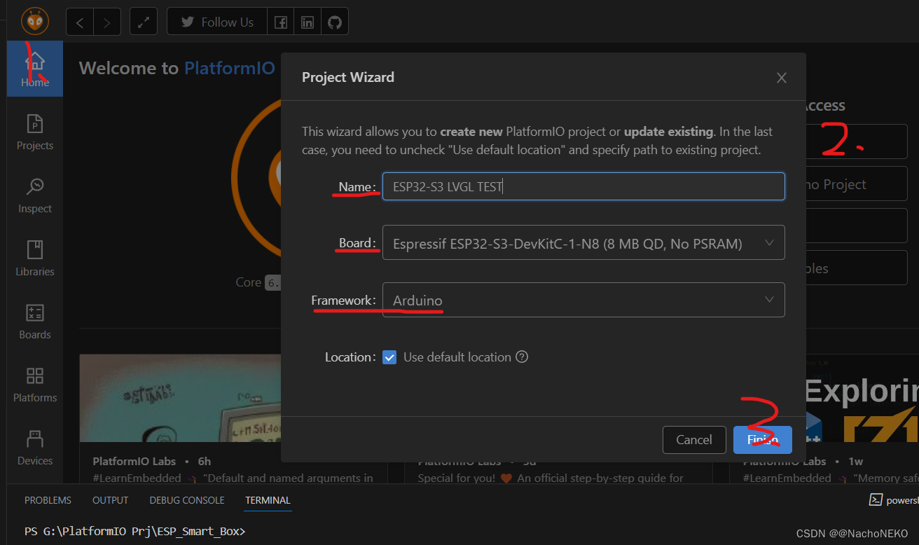Screen dimensions: 919x545
Task: Toggle the Use default location checkbox
Action: [389, 357]
